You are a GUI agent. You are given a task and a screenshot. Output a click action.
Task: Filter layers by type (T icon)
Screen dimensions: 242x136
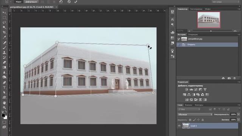point(219,109)
